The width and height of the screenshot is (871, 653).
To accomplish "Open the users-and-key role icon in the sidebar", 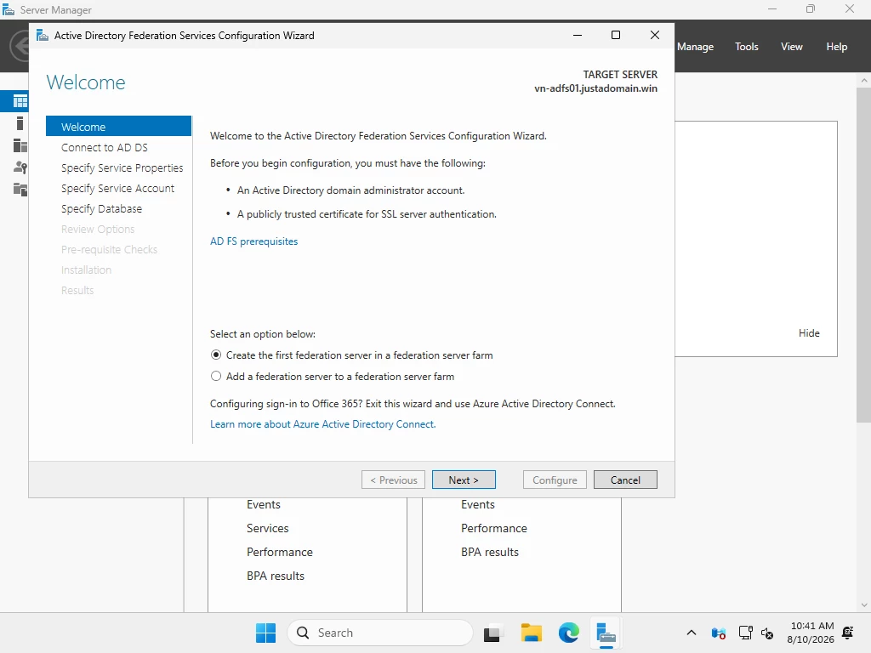I will [20, 168].
